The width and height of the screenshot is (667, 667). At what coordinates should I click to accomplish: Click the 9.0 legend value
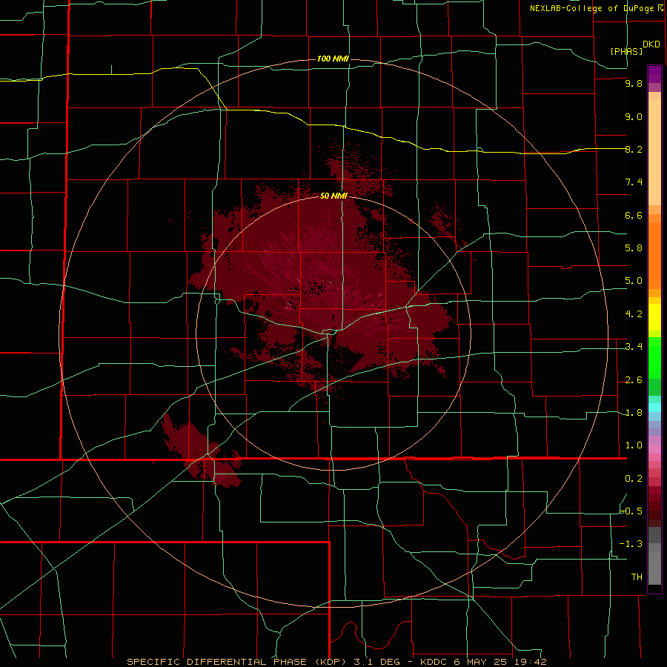(x=634, y=116)
